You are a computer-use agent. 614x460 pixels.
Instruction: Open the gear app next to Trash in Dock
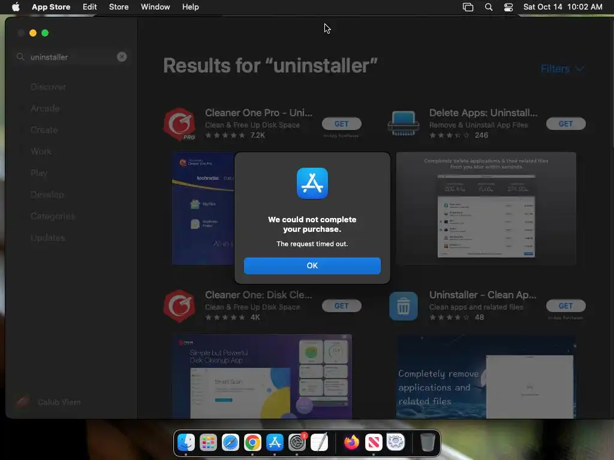[396, 443]
